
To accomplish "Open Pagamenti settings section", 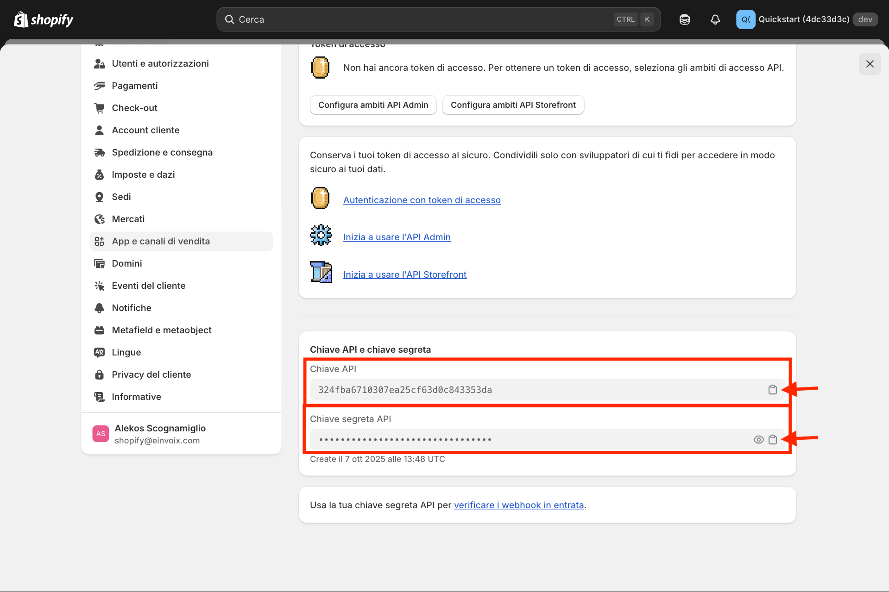I will point(135,86).
